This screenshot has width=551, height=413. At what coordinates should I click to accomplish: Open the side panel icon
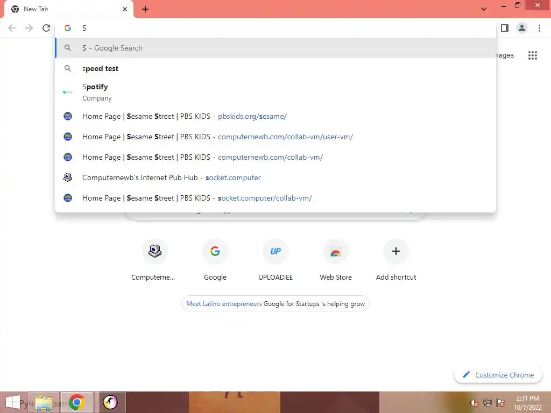pyautogui.click(x=505, y=28)
